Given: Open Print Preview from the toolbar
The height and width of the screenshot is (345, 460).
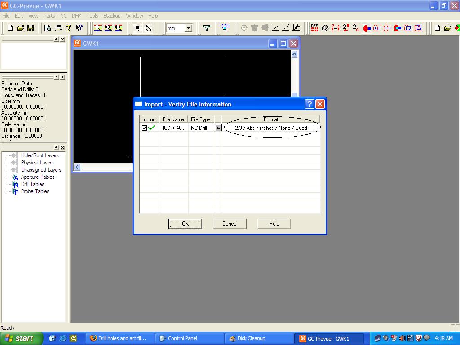Looking at the screenshot, I should (48, 28).
